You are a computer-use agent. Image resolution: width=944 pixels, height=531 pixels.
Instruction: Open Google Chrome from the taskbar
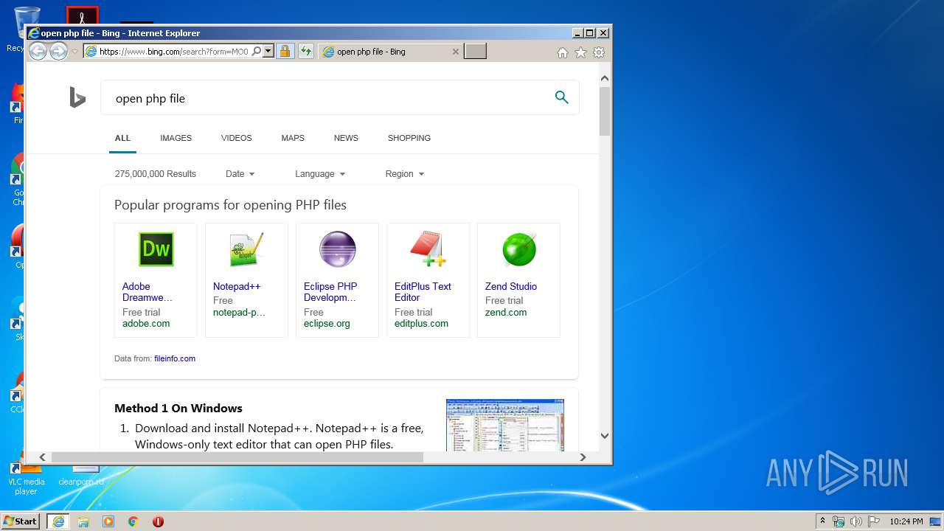tap(133, 521)
